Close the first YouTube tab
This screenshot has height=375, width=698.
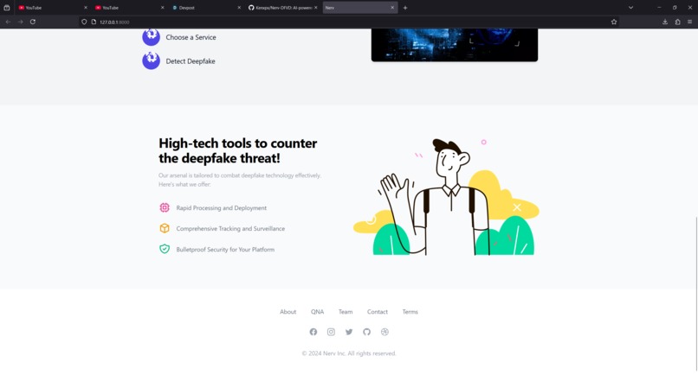(x=86, y=8)
